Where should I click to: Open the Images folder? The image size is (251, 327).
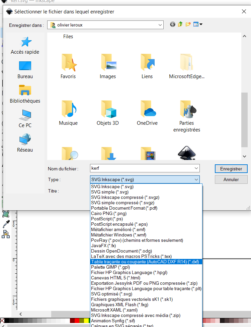point(108,66)
